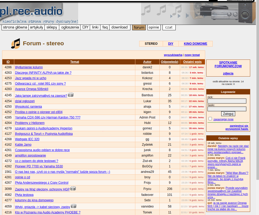Focus the 'nick' input field
Image resolution: width=259 pixels, height=215 pixels.
pyautogui.click(x=227, y=101)
